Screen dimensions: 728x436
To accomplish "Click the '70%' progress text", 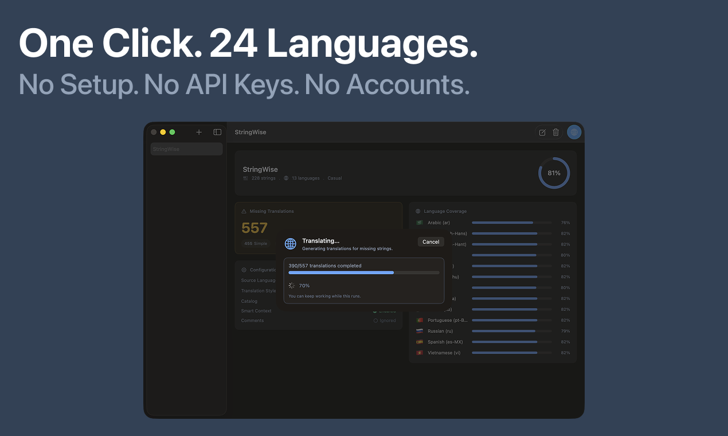I will [304, 286].
